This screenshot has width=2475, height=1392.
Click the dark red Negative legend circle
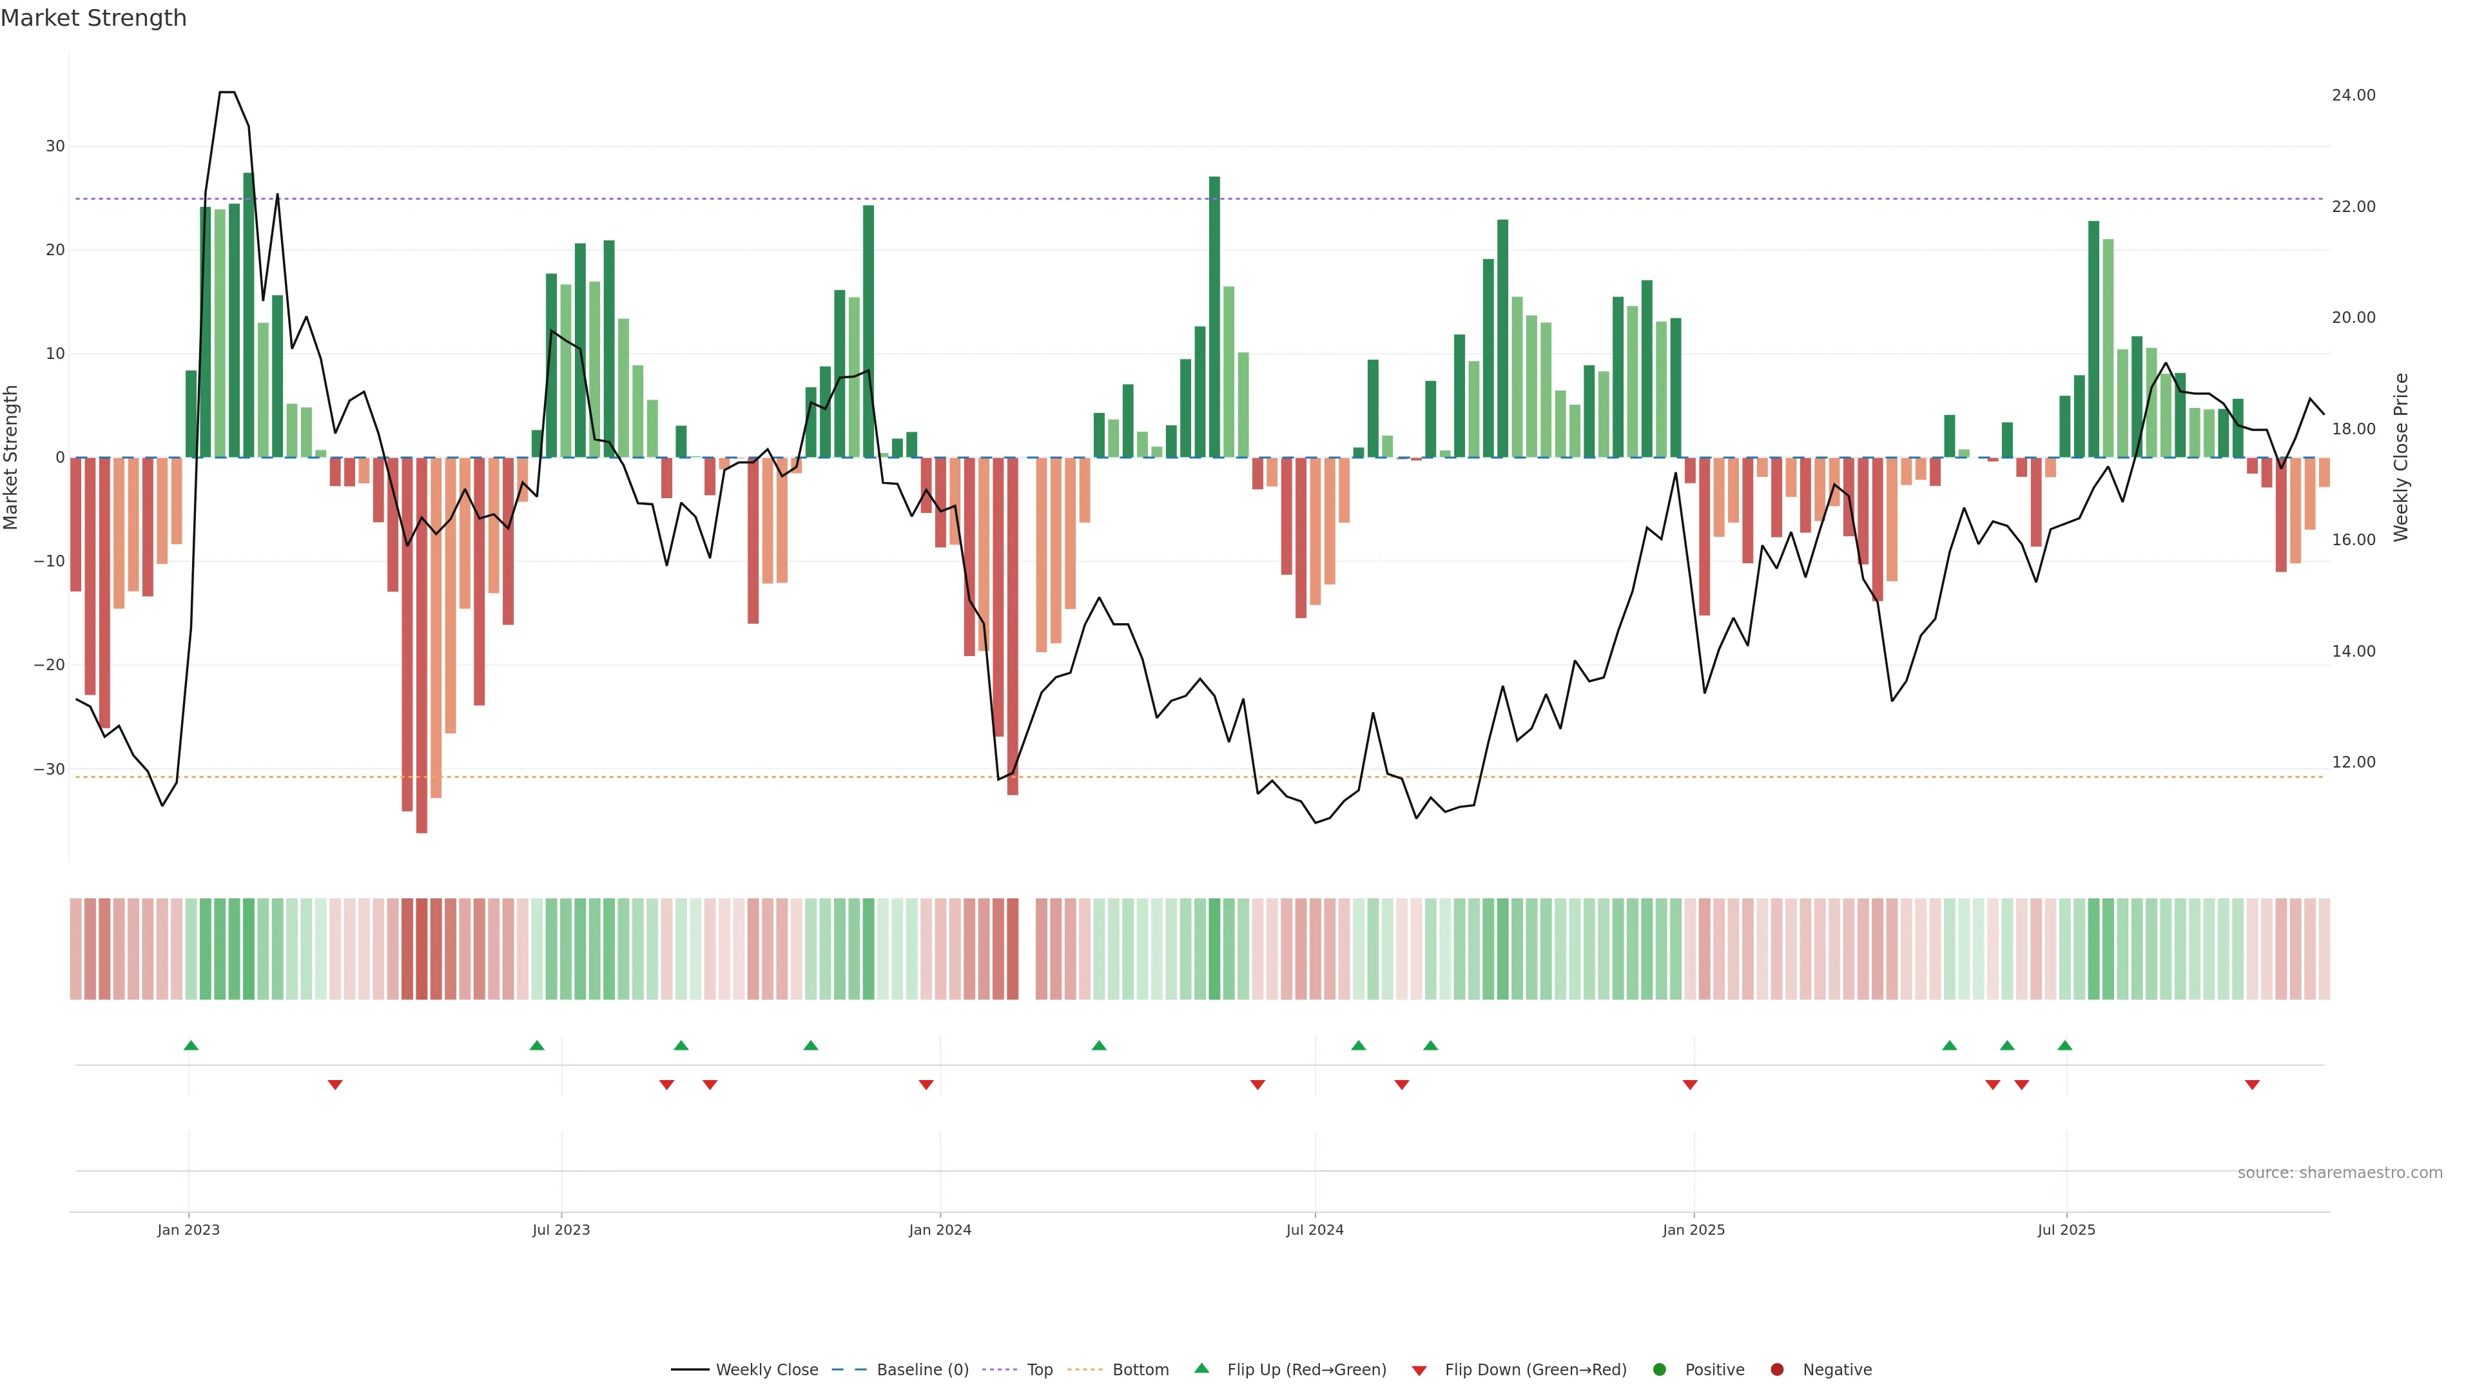(x=1776, y=1369)
